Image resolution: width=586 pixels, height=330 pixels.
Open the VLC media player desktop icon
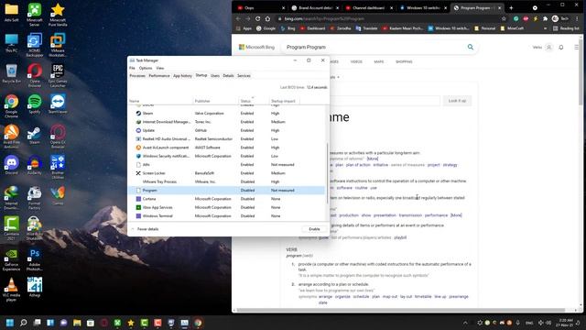tap(11, 290)
